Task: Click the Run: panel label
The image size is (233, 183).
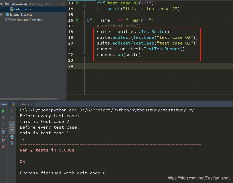Action: pos(4,104)
